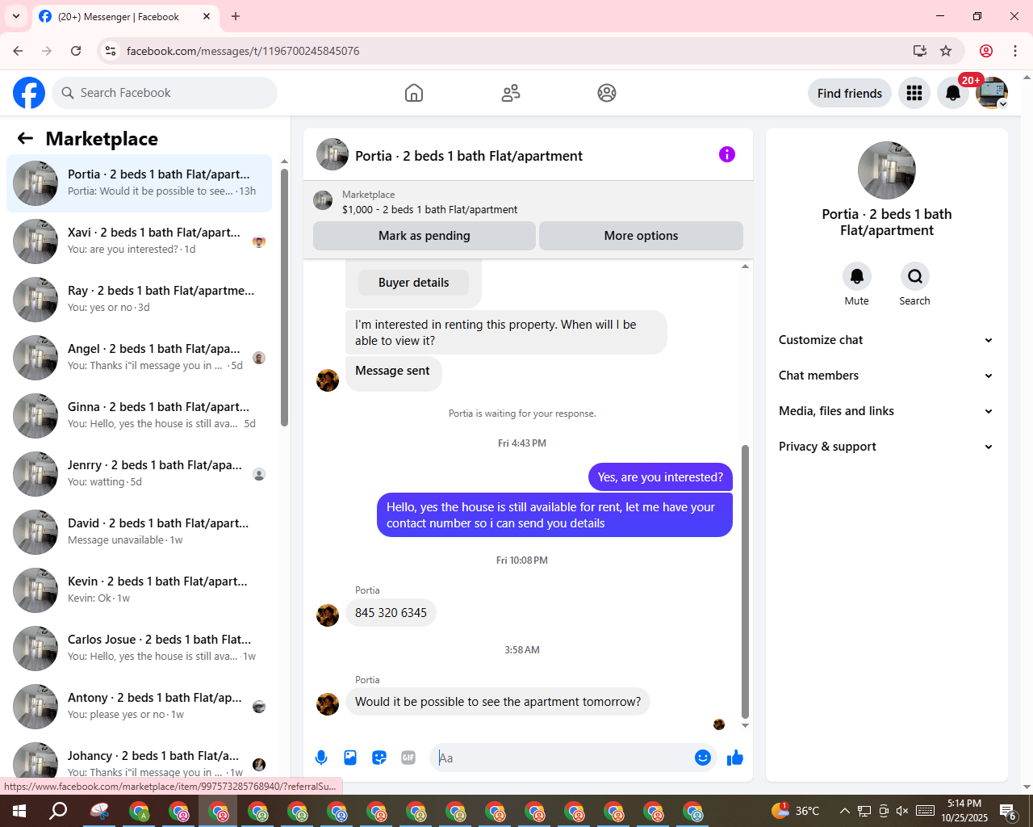Click the chat messages vertical scrollbar
Screen dimensions: 1033x827
(745, 581)
